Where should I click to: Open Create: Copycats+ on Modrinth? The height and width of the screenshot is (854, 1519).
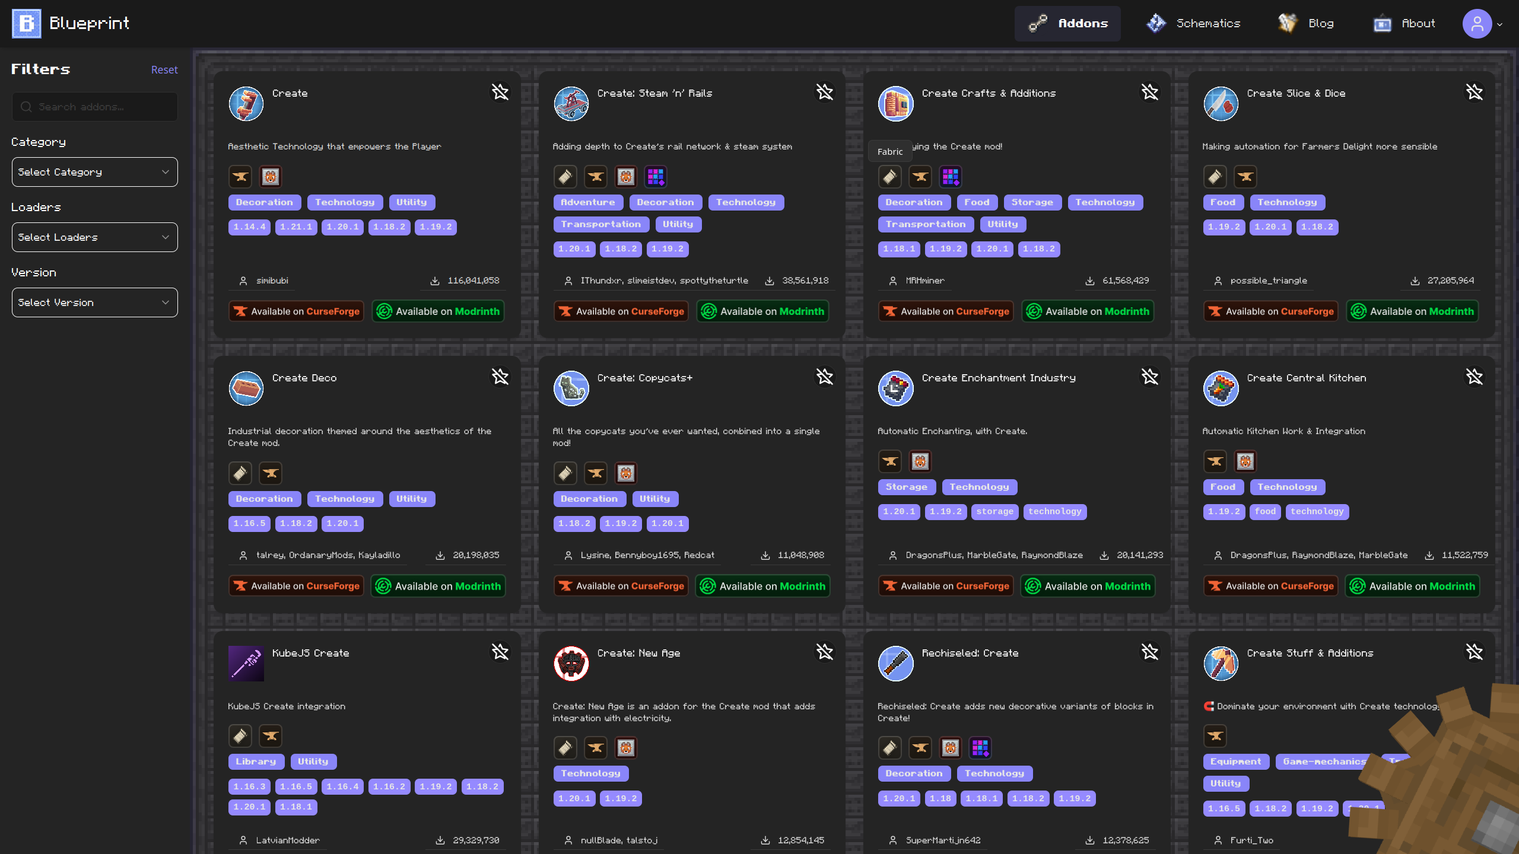pyautogui.click(x=762, y=586)
